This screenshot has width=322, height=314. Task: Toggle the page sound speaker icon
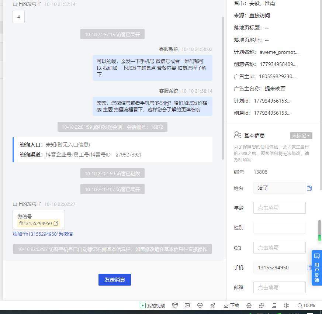point(287,306)
